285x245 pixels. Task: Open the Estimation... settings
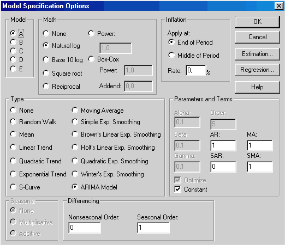[257, 54]
